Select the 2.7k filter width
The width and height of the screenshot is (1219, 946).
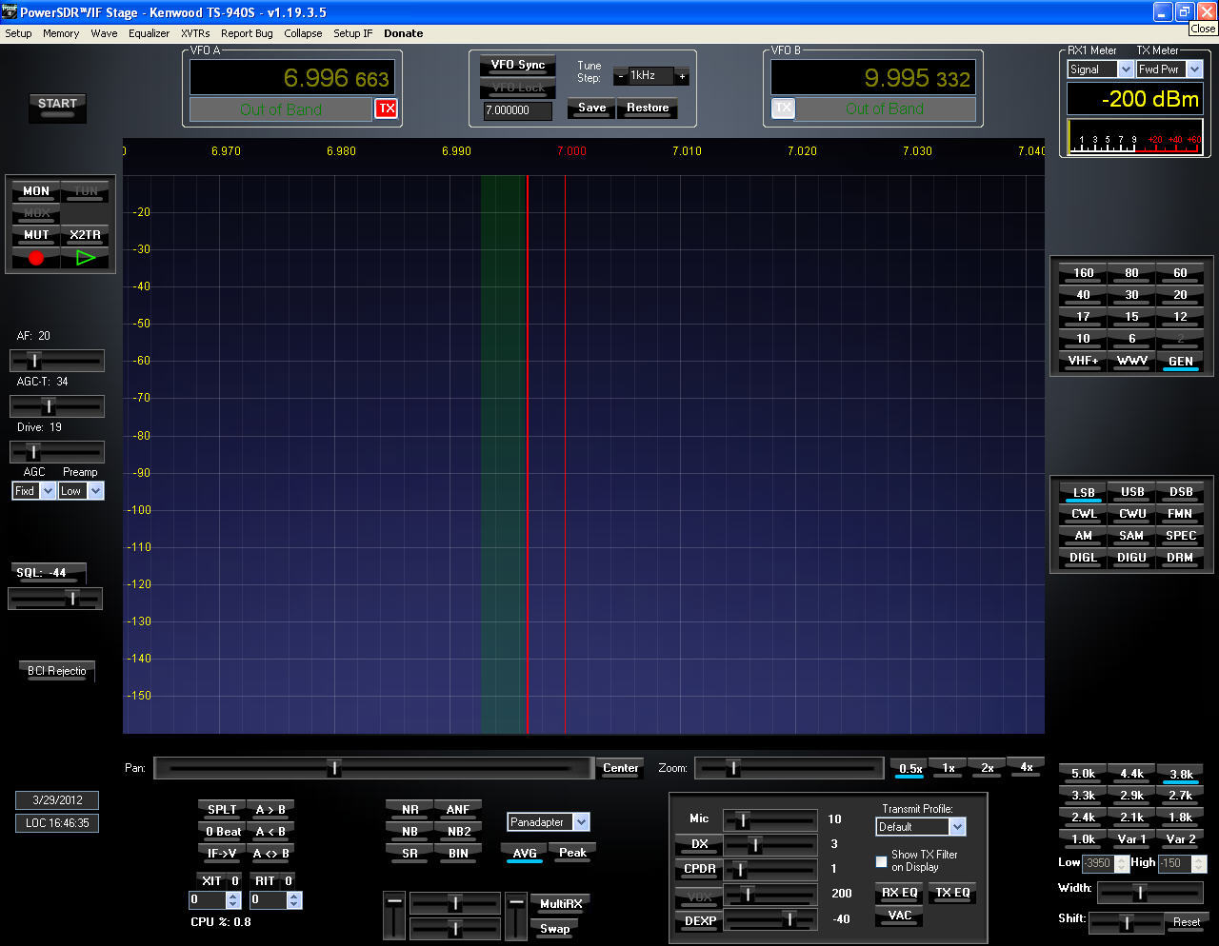(1180, 797)
